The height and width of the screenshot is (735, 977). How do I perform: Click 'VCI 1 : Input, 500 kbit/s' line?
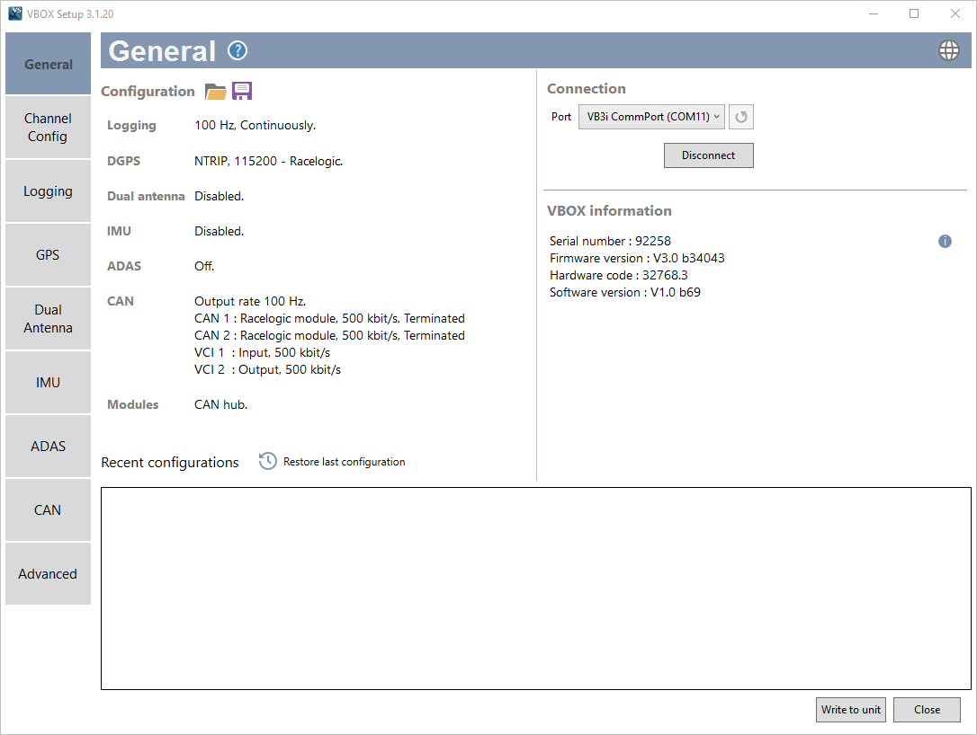(263, 352)
